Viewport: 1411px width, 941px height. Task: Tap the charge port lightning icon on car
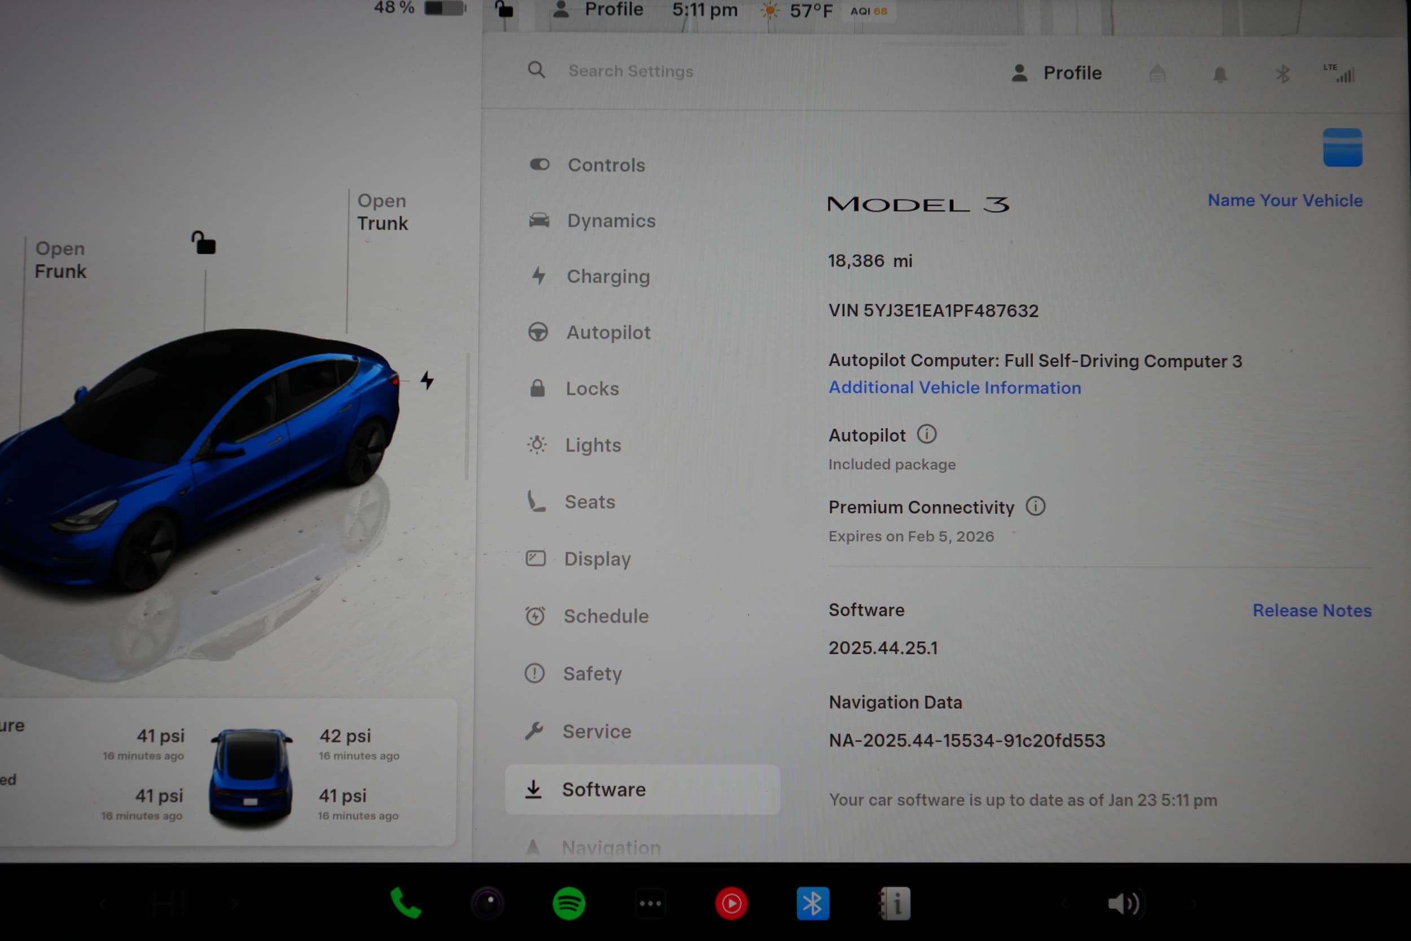click(x=427, y=379)
